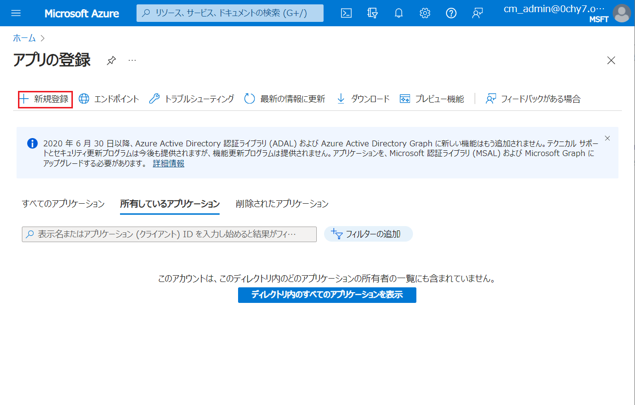The image size is (635, 405).
Task: Open help question mark icon
Action: (x=451, y=13)
